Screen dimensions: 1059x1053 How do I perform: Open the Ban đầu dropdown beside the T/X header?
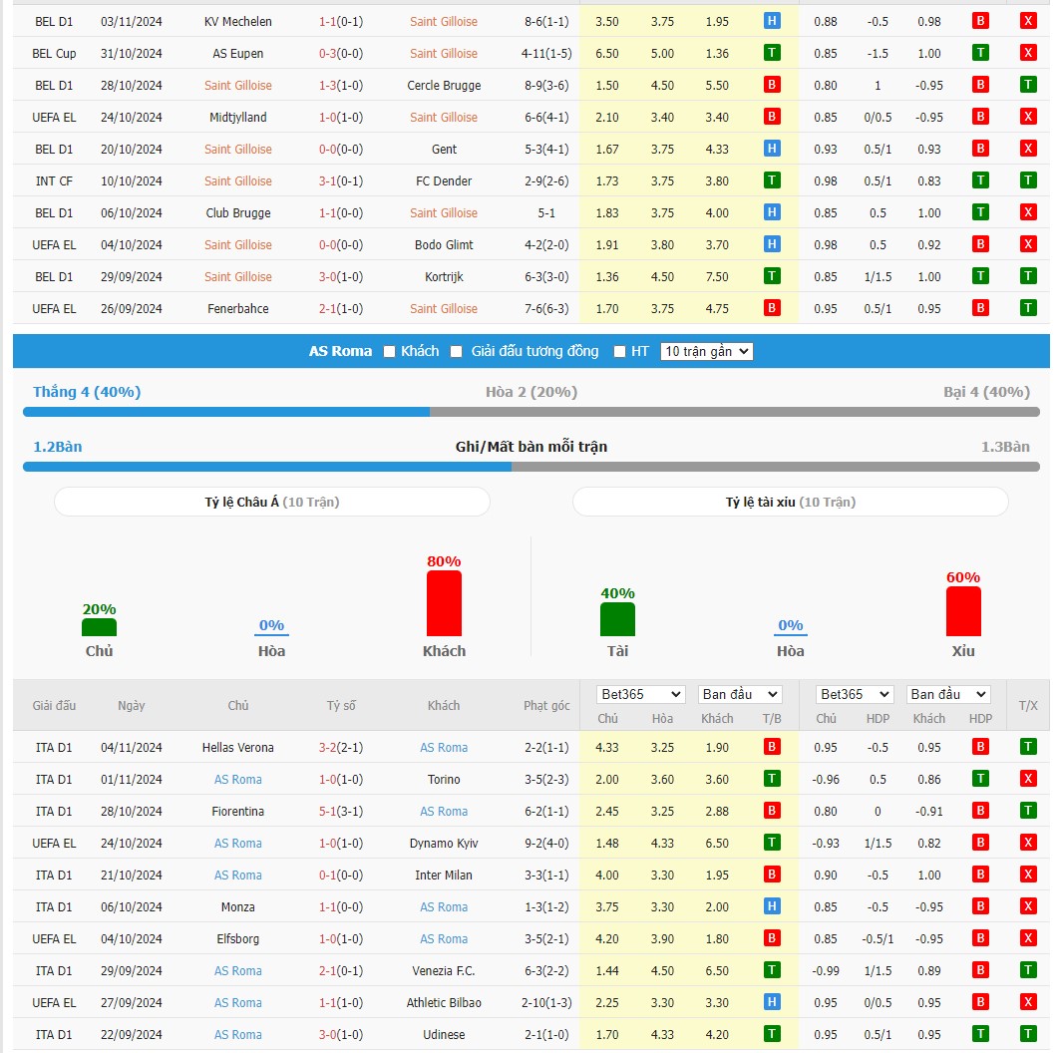tap(948, 694)
